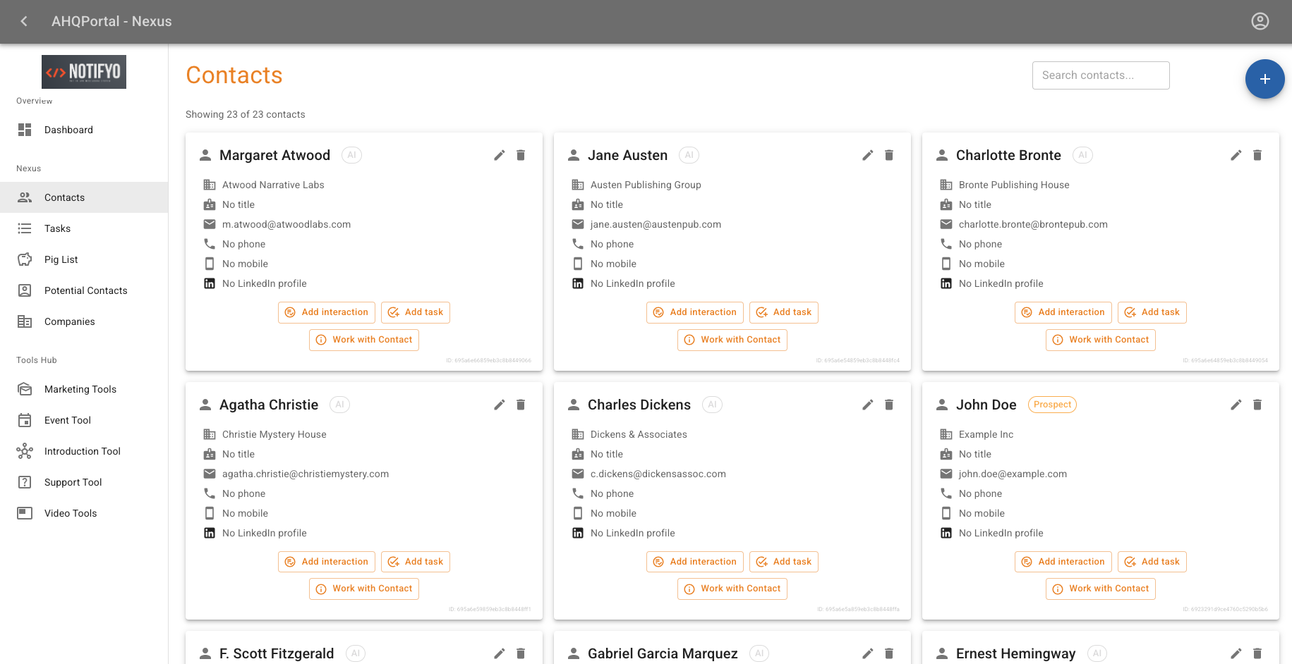Click the blue add contact plus button
The width and height of the screenshot is (1292, 664).
click(x=1264, y=79)
